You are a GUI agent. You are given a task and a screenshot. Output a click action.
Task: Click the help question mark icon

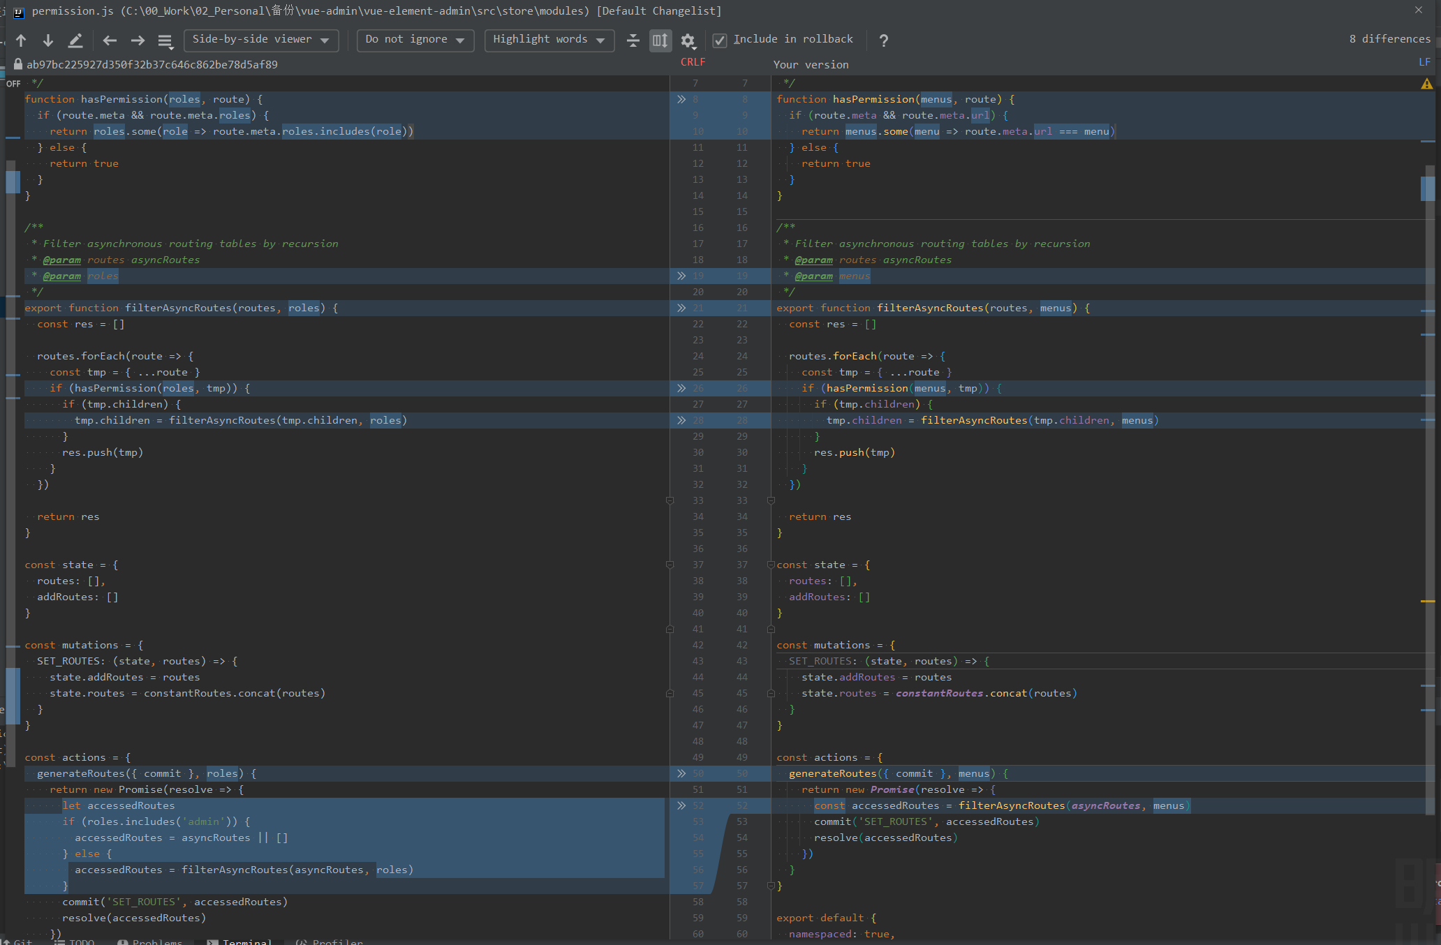pyautogui.click(x=884, y=40)
